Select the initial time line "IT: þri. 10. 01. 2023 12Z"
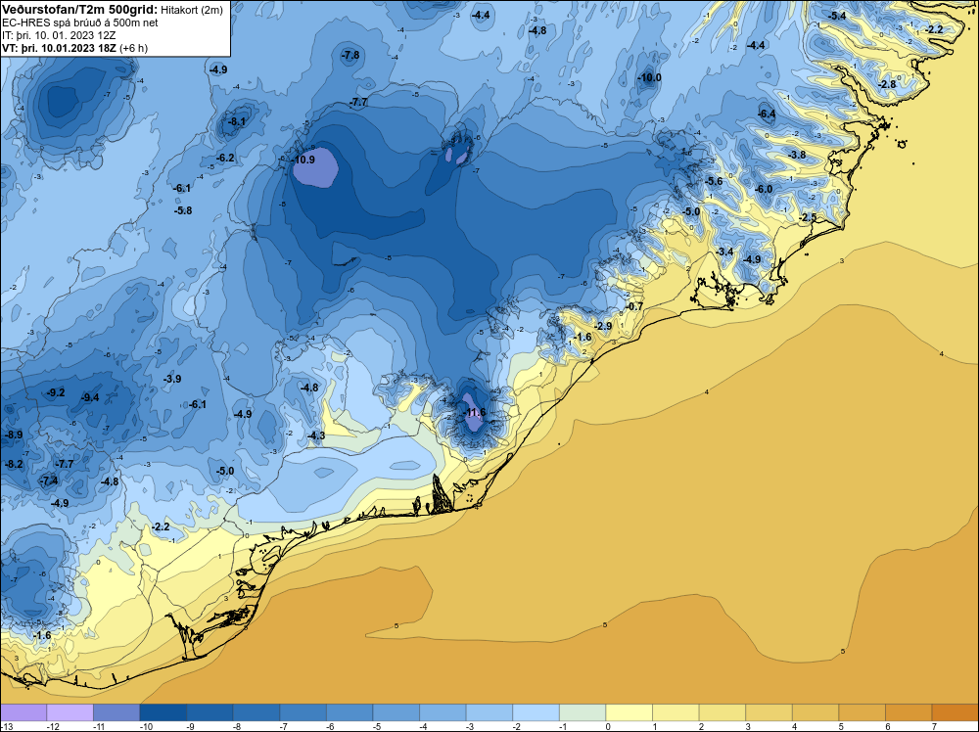The image size is (979, 732). [x=59, y=35]
